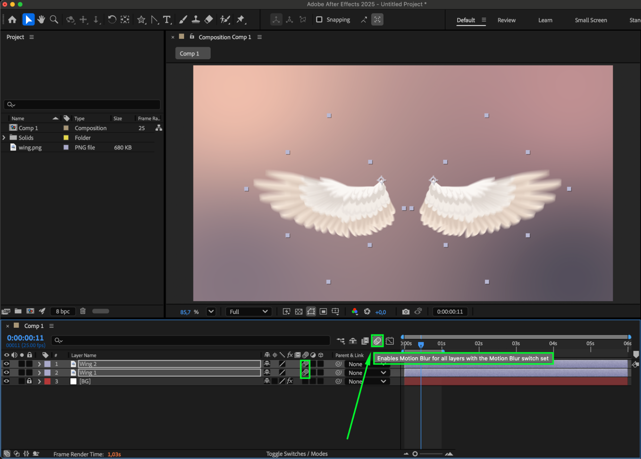Expand the Wing 2 layer properties
Image resolution: width=641 pixels, height=459 pixels.
[39, 364]
